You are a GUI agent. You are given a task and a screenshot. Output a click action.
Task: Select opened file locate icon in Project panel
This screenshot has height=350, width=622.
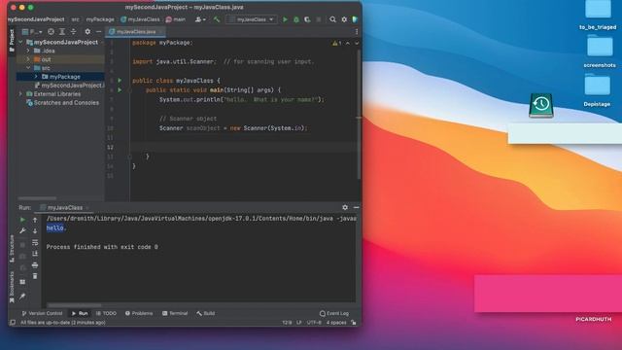[51, 32]
